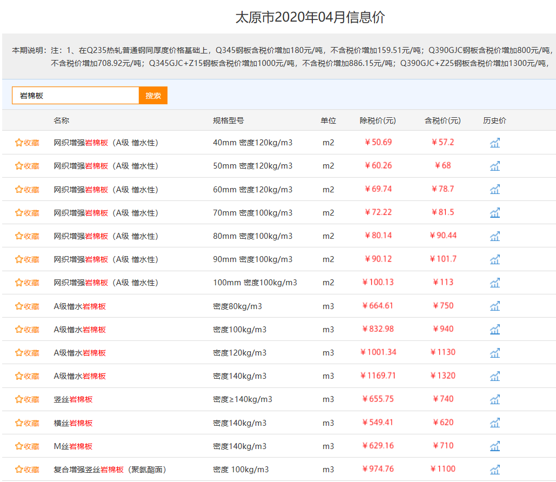Viewport: 556px width, 482px height.
Task: Click the 名称 column header
Action: pos(62,120)
